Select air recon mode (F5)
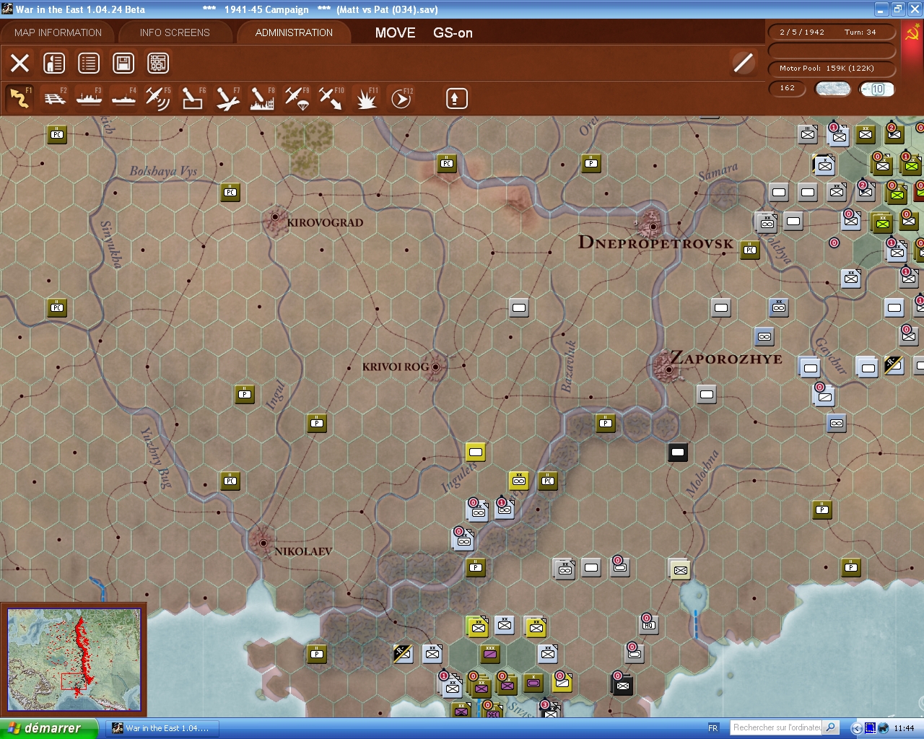The width and height of the screenshot is (924, 739). click(x=158, y=98)
